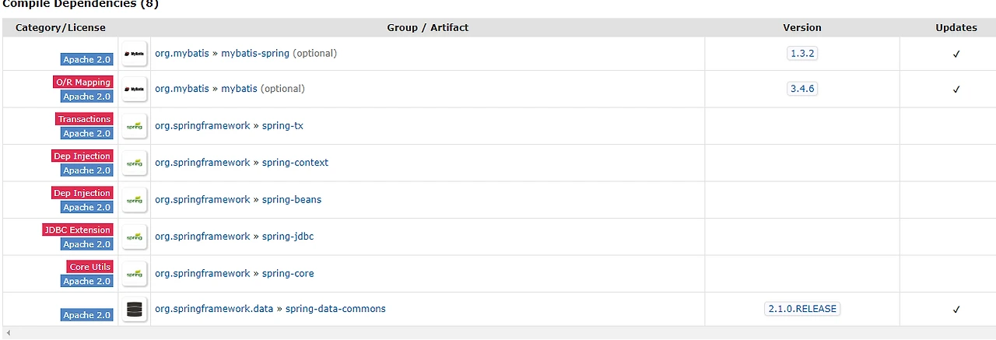Click the spring-core Spring logo icon
This screenshot has height=340, width=996.
tap(135, 274)
